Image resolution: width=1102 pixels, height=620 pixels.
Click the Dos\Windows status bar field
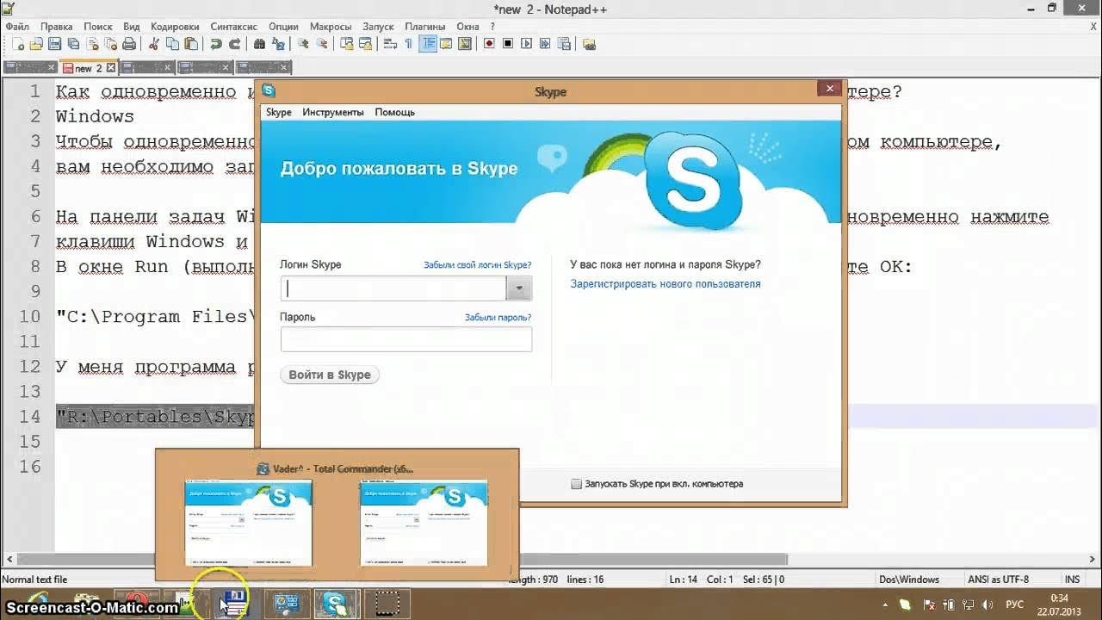pyautogui.click(x=909, y=580)
